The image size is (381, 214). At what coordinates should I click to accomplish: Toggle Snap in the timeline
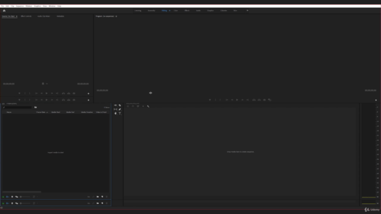coord(133,106)
